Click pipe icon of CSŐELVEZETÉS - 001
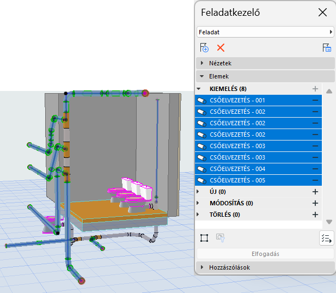 click(201, 100)
